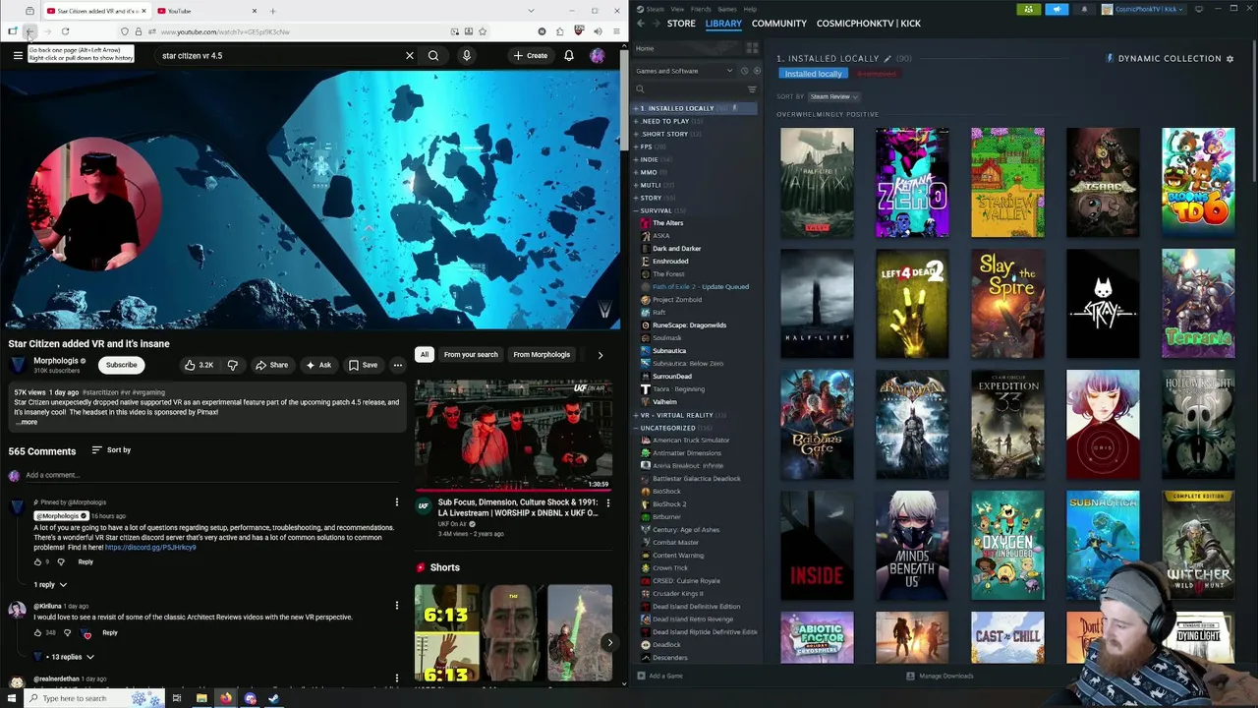Edit the Installed Locally collection name
Viewport: 1258px width, 708px height.
pyautogui.click(x=887, y=59)
